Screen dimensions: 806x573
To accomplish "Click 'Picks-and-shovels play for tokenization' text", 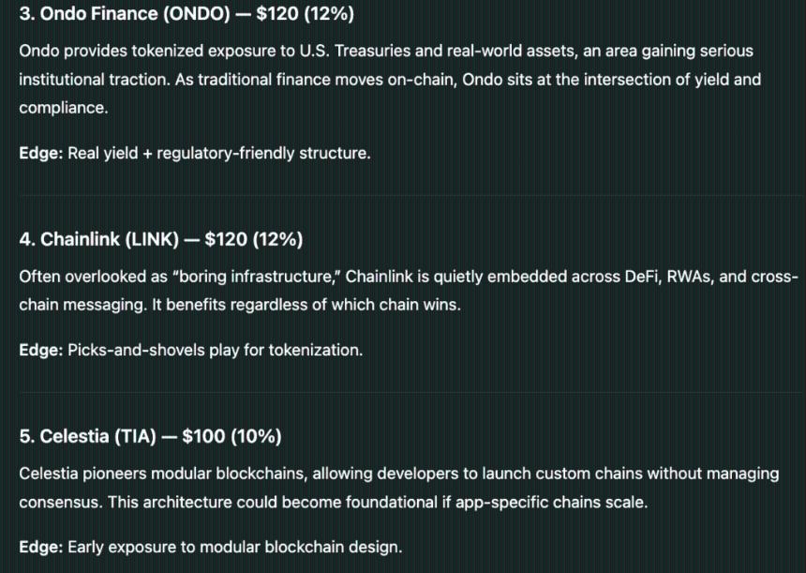I will pos(215,350).
